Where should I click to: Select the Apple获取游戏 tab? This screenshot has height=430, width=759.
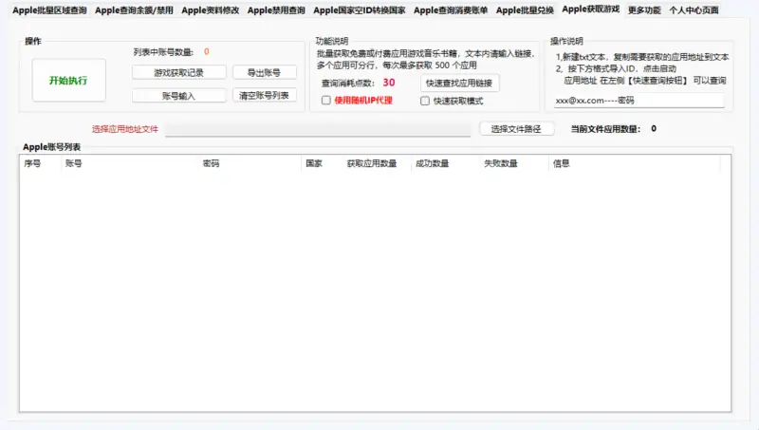(590, 9)
